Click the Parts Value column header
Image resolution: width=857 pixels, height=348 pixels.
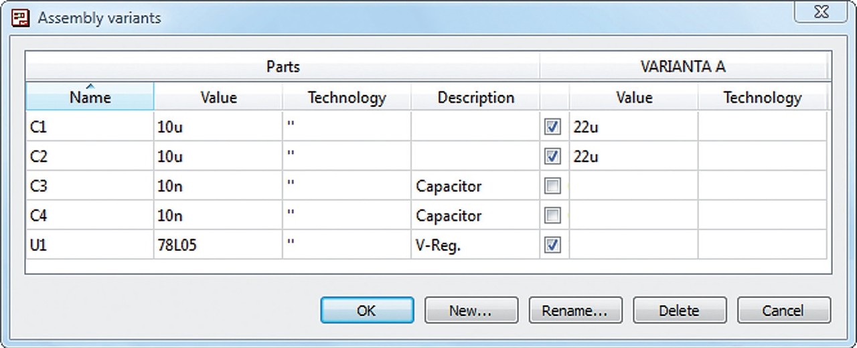[218, 98]
